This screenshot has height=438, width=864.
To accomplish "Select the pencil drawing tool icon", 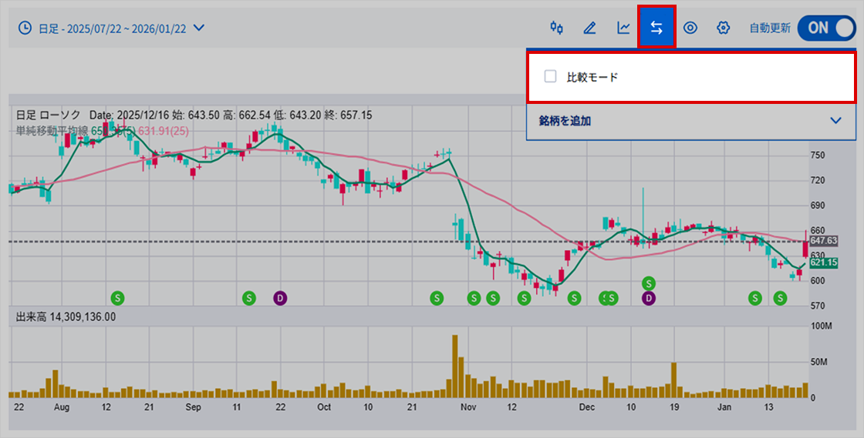I will (589, 28).
